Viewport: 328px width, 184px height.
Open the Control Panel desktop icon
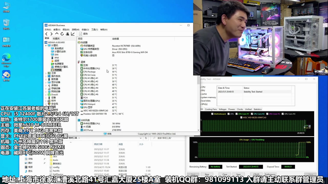(x=6, y=42)
